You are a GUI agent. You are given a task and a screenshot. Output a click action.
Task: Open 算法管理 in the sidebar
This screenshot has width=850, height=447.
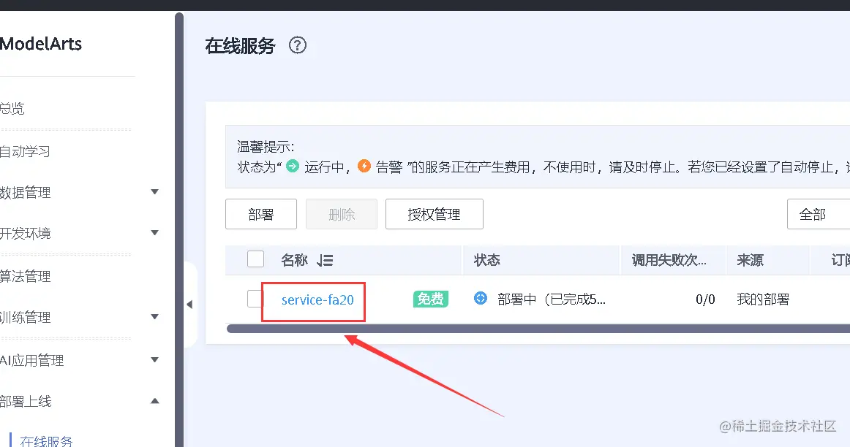[x=25, y=276]
